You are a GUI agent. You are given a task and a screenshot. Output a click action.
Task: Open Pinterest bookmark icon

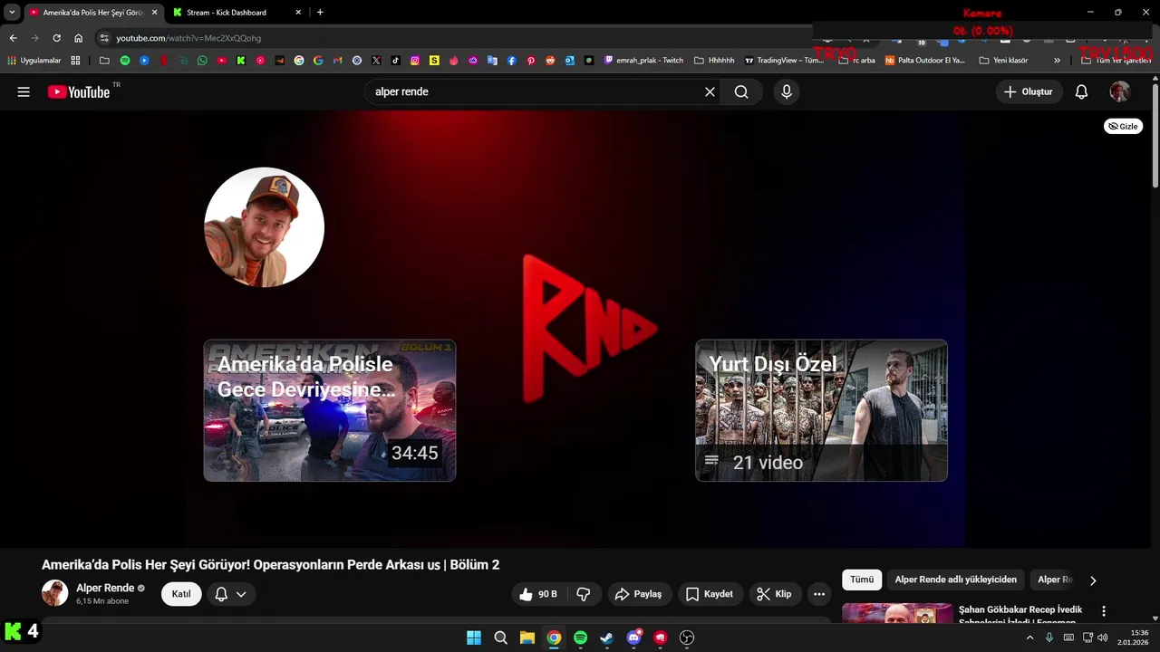tap(531, 61)
